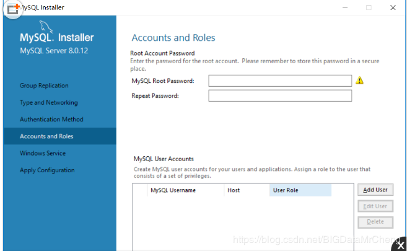
Task: Click the User Role column header
Action: tap(300, 190)
